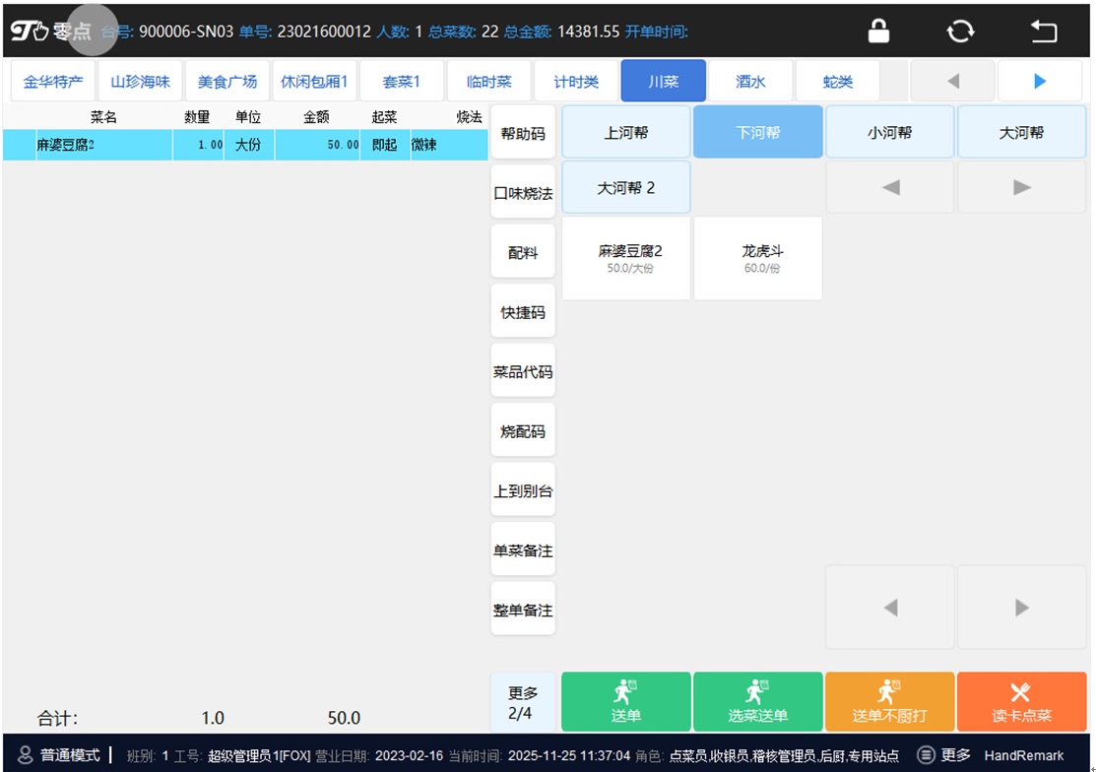Toggle the 普通模式 mode indicator
This screenshot has width=1096, height=772.
click(x=60, y=755)
